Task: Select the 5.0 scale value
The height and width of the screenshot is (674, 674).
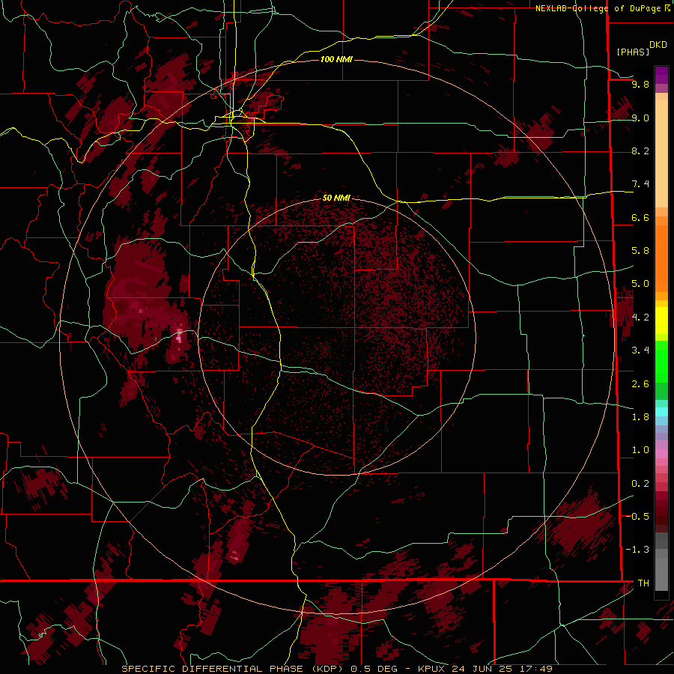Action: (x=640, y=284)
